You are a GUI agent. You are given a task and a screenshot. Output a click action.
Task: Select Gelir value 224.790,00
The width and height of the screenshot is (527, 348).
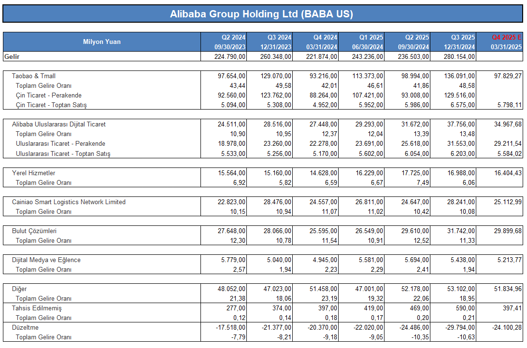pyautogui.click(x=230, y=56)
